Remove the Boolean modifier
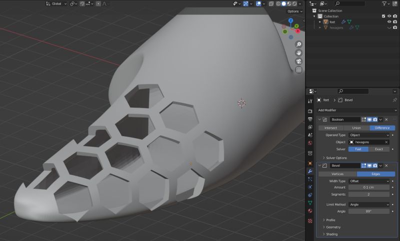Image resolution: width=400 pixels, height=241 pixels. (386, 119)
